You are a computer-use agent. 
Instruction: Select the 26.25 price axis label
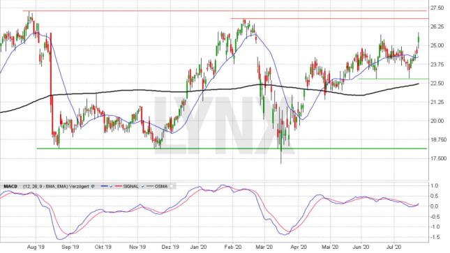[437, 26]
